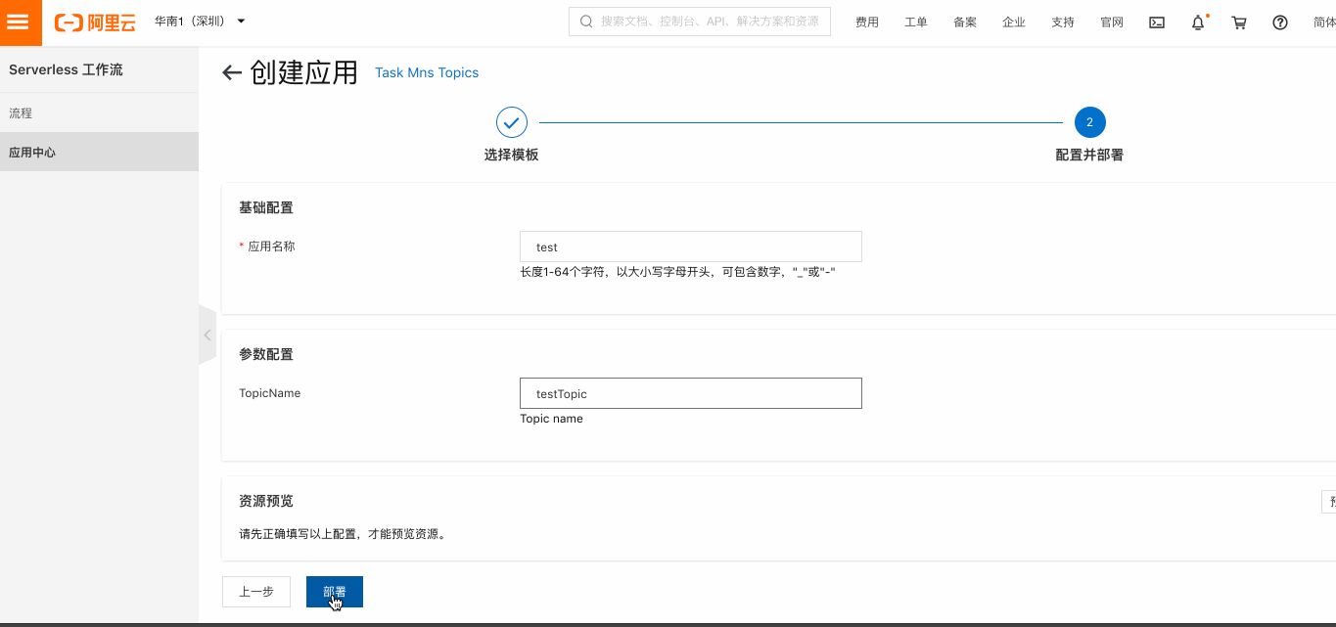
Task: Click the 上一步 button
Action: [255, 591]
